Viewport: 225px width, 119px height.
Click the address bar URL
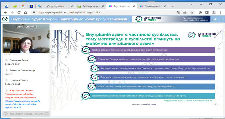69,12
